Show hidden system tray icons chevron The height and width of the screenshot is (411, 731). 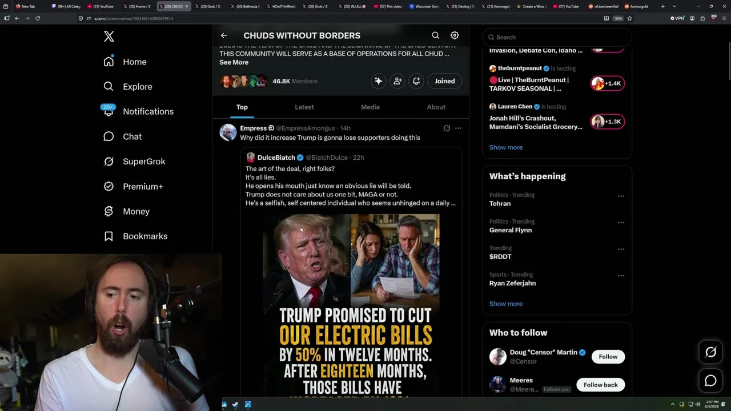(x=672, y=405)
